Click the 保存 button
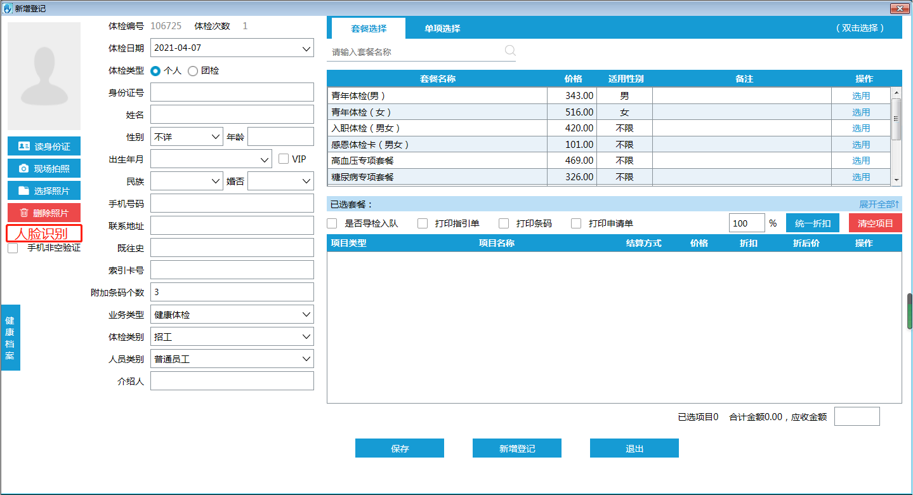This screenshot has height=495, width=913. pyautogui.click(x=400, y=449)
